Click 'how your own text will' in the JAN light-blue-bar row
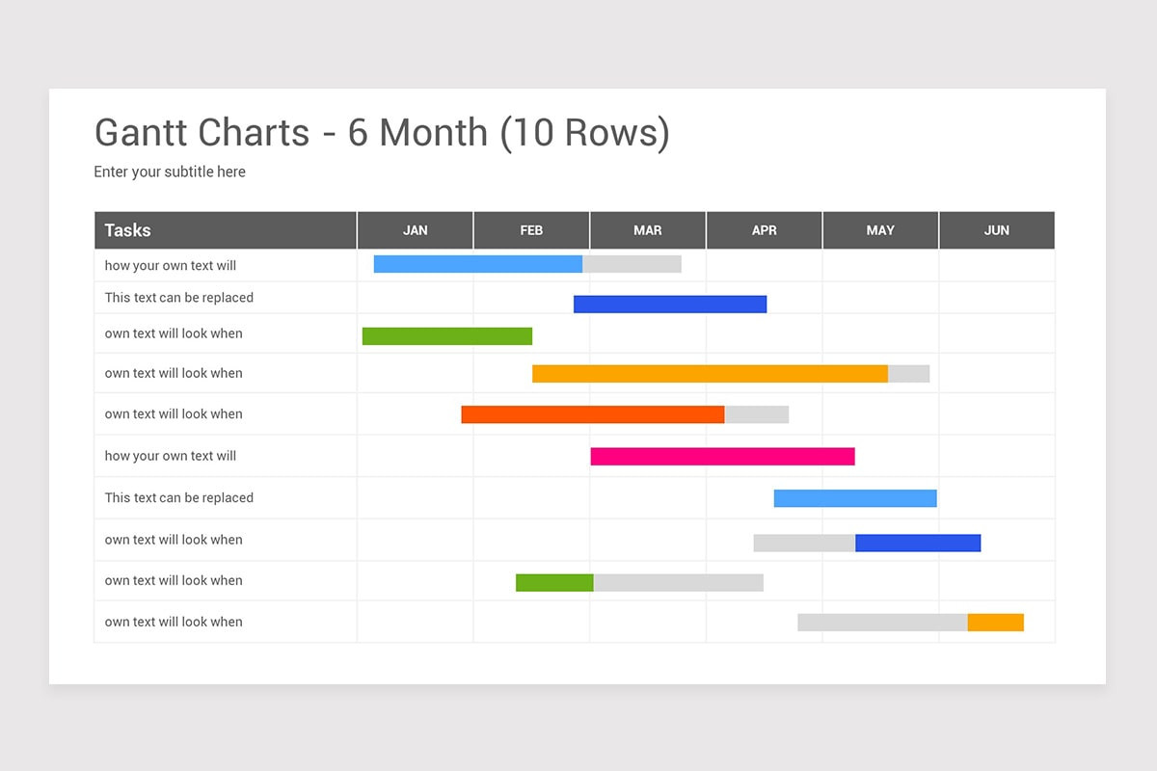This screenshot has width=1157, height=771. pos(171,265)
